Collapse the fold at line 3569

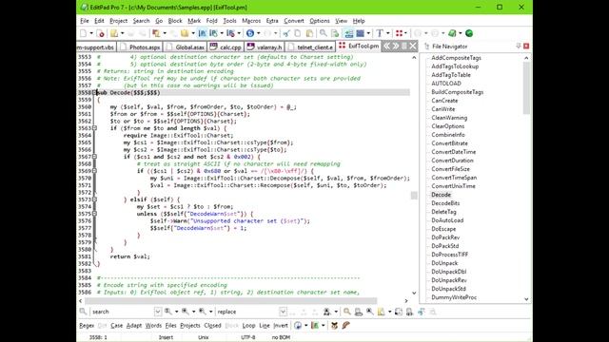tap(94, 171)
